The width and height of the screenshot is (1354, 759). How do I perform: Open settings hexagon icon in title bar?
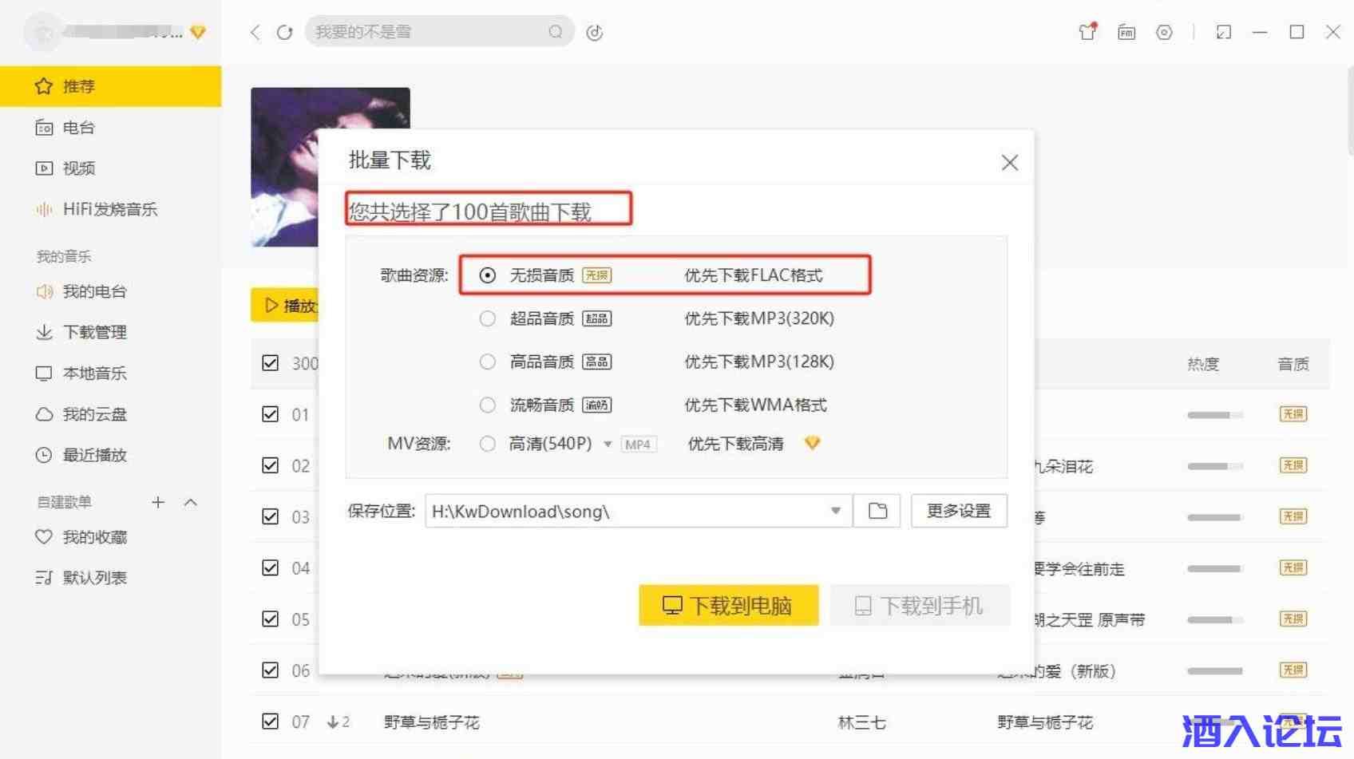(1164, 32)
